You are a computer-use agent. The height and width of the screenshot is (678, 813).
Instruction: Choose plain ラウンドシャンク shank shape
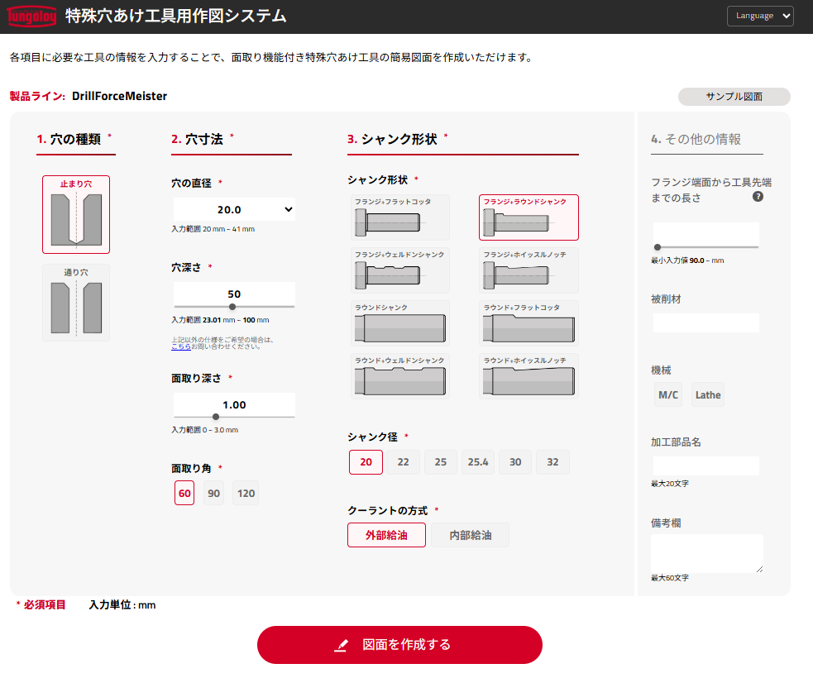pos(400,323)
